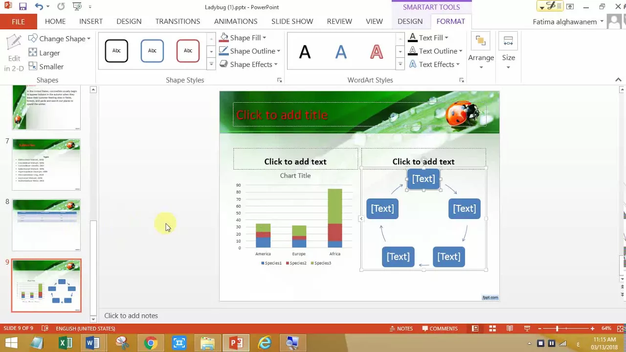The height and width of the screenshot is (352, 626).
Task: Open spell check icon in status bar
Action: [x=45, y=329]
